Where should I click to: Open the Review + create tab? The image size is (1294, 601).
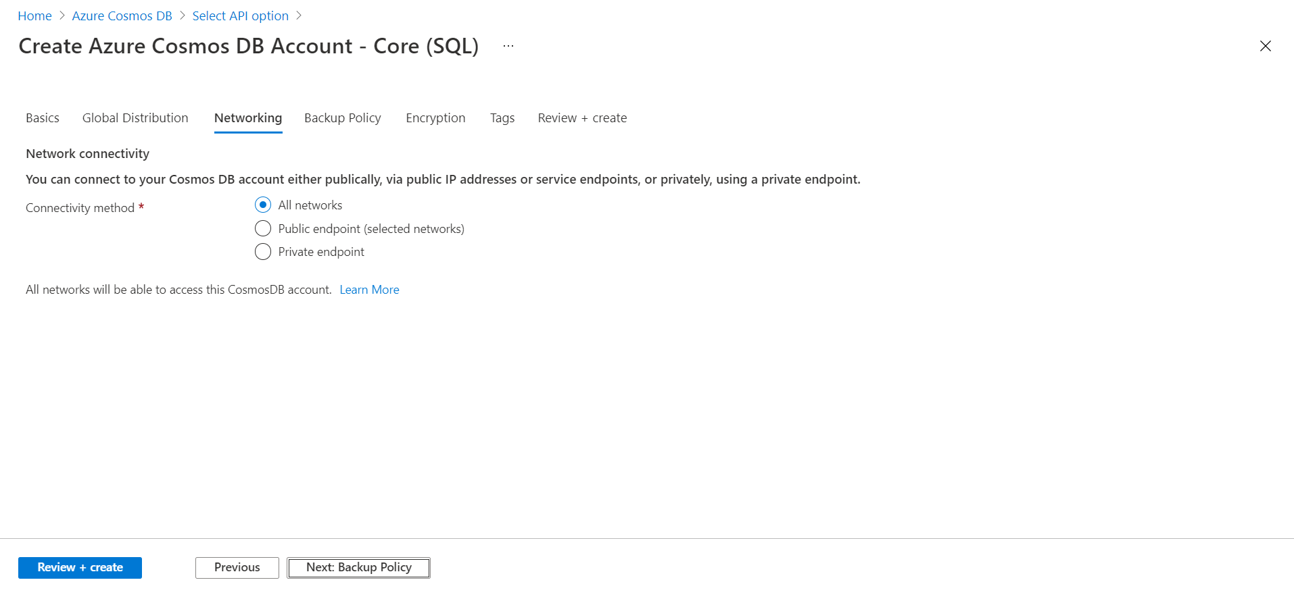(x=582, y=118)
